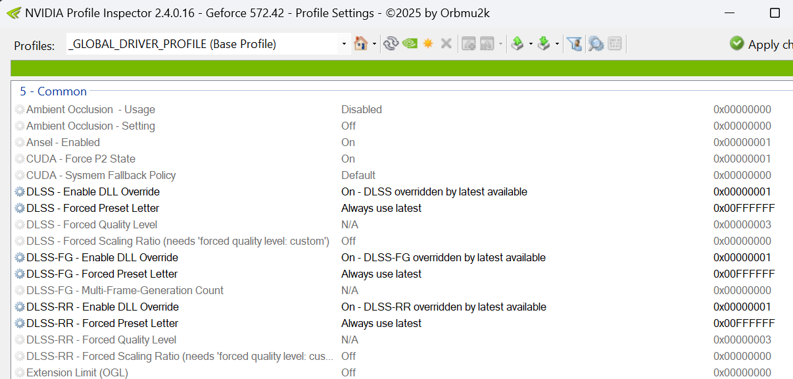The image size is (793, 379).
Task: Click gear icon beside Ambient Occlusion - Setting
Action: 20,126
